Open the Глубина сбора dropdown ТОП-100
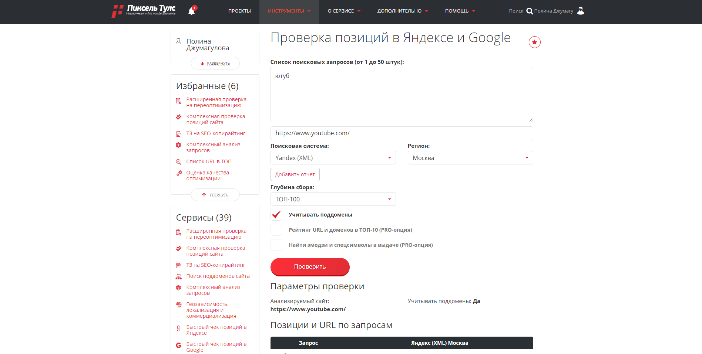Screen dimensions: 702x354 [x=333, y=199]
